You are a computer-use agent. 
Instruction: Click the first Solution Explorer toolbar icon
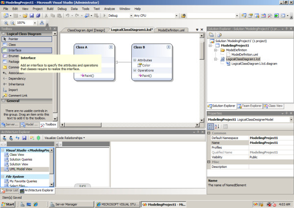tap(211, 35)
